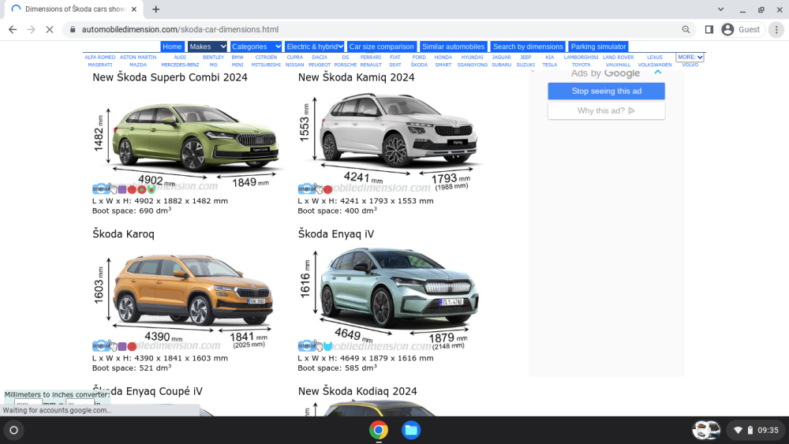Close the Škoda dimensions tab
This screenshot has width=789, height=444.
pos(134,9)
